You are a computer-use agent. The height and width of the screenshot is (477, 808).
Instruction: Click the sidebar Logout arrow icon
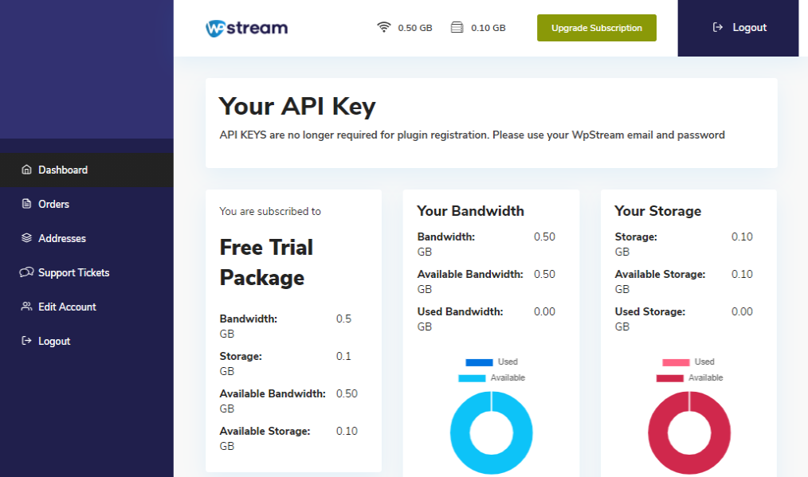click(x=26, y=341)
